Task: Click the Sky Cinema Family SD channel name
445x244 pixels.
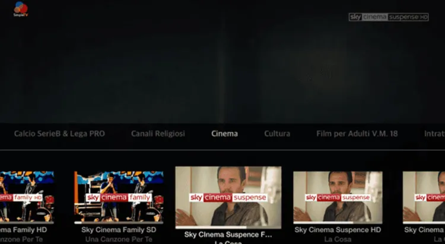Action: click(x=119, y=230)
